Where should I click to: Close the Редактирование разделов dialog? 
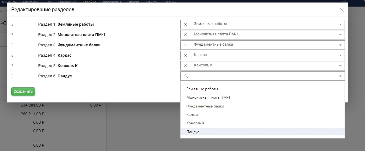click(x=342, y=10)
